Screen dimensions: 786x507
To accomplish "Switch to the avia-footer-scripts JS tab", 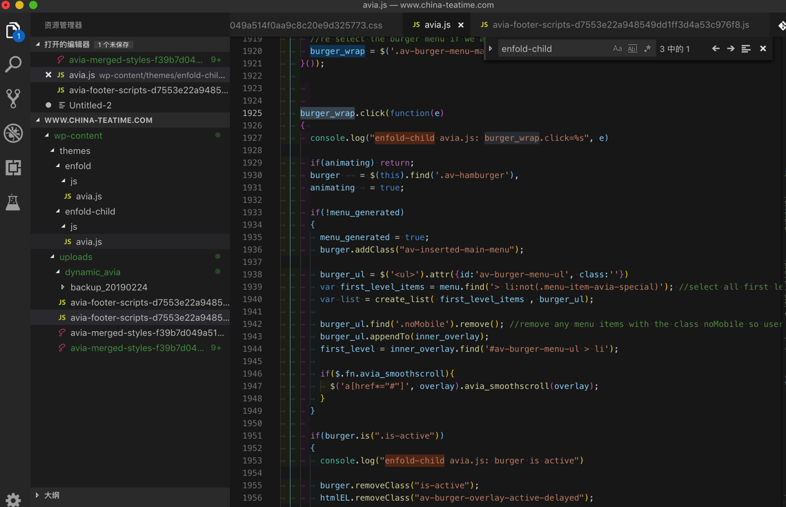I will tap(620, 25).
